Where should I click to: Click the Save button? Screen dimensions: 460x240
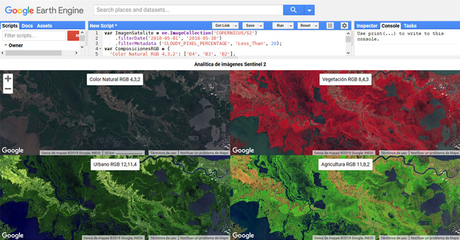point(250,25)
